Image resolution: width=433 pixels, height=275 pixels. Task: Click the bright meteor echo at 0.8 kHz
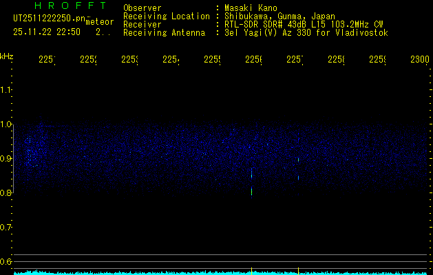[251, 191]
